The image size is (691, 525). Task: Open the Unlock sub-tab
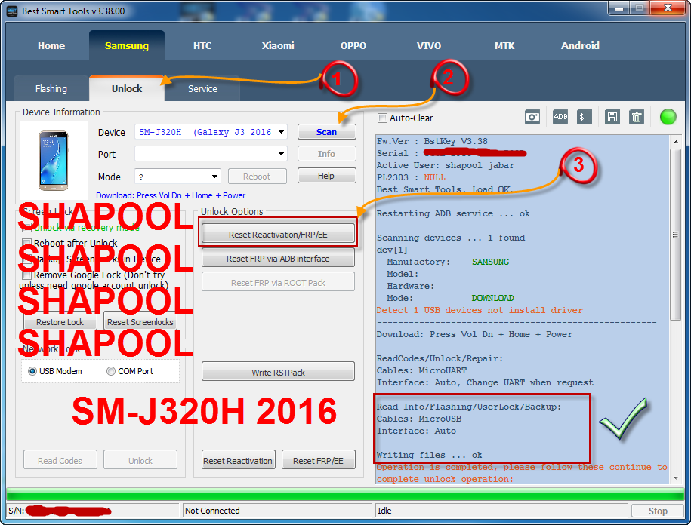click(127, 88)
